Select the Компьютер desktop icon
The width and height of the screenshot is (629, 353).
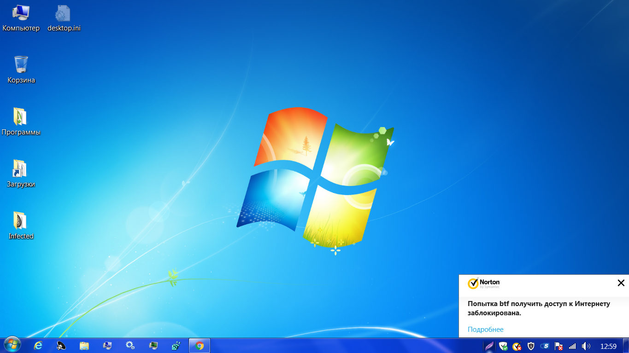(21, 18)
